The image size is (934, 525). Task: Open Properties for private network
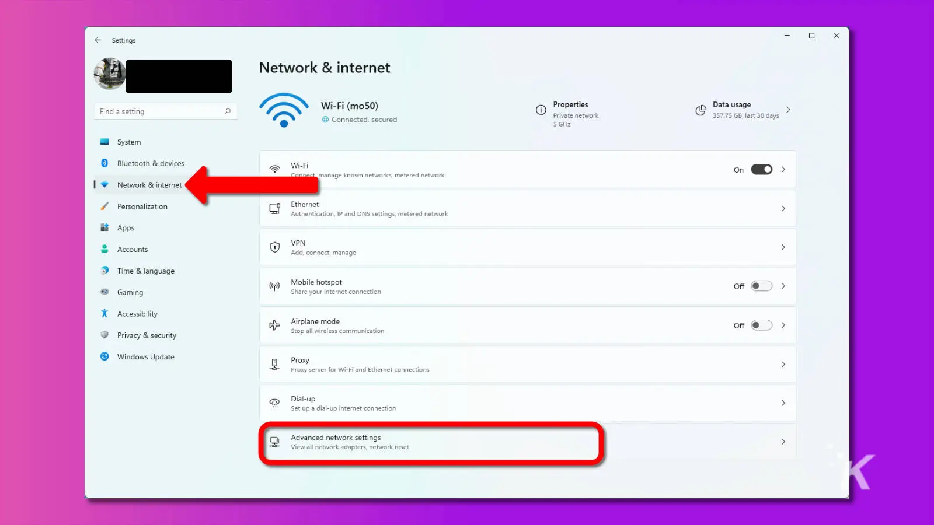click(x=576, y=114)
